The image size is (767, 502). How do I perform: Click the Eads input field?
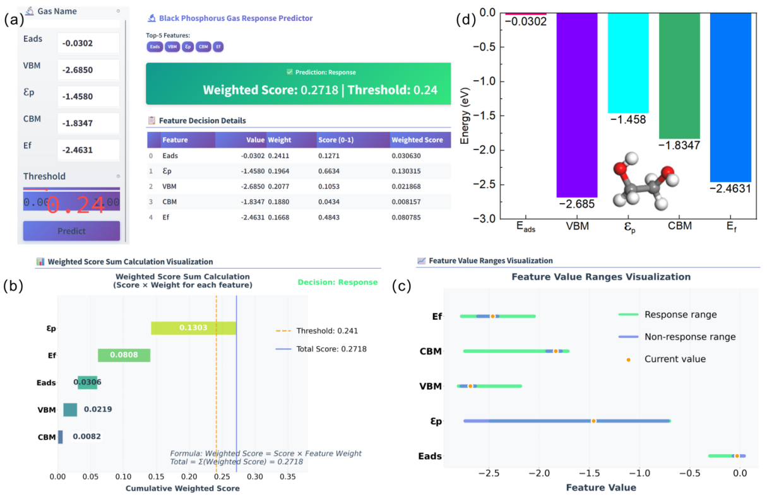click(88, 44)
